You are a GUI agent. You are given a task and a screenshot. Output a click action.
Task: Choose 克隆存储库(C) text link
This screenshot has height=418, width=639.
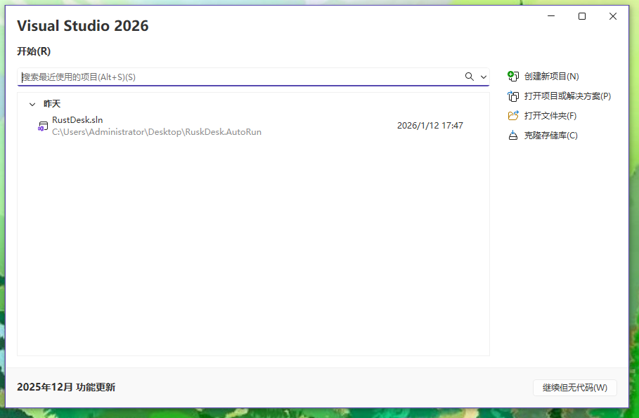[x=550, y=136]
